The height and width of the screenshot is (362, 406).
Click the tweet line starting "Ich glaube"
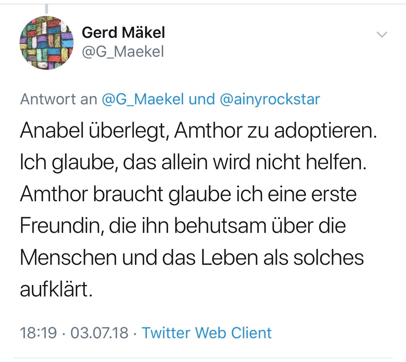pyautogui.click(x=193, y=163)
